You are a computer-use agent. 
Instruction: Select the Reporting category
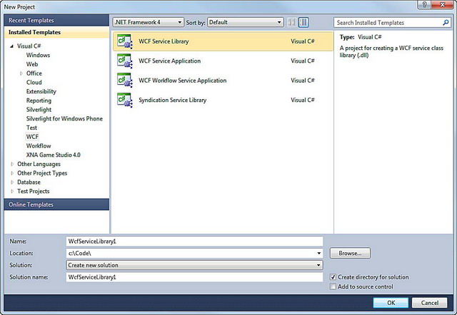tap(39, 100)
